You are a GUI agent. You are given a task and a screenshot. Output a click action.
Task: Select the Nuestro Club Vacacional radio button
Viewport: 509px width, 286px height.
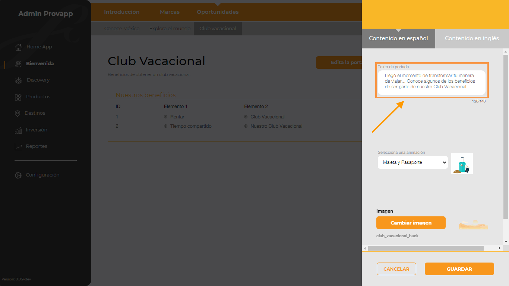(246, 126)
